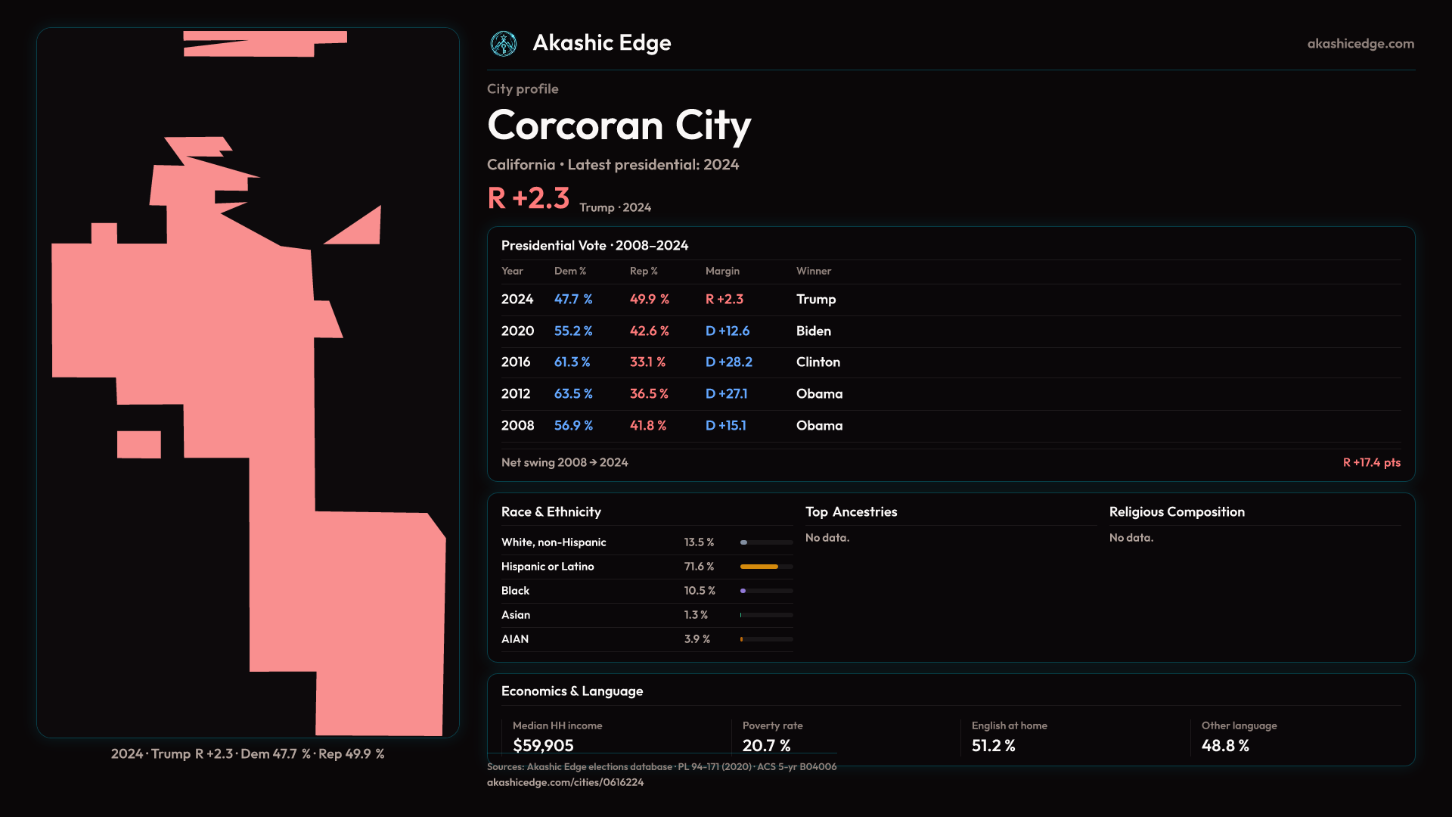Click the Akashic Edge logo icon

click(x=504, y=44)
